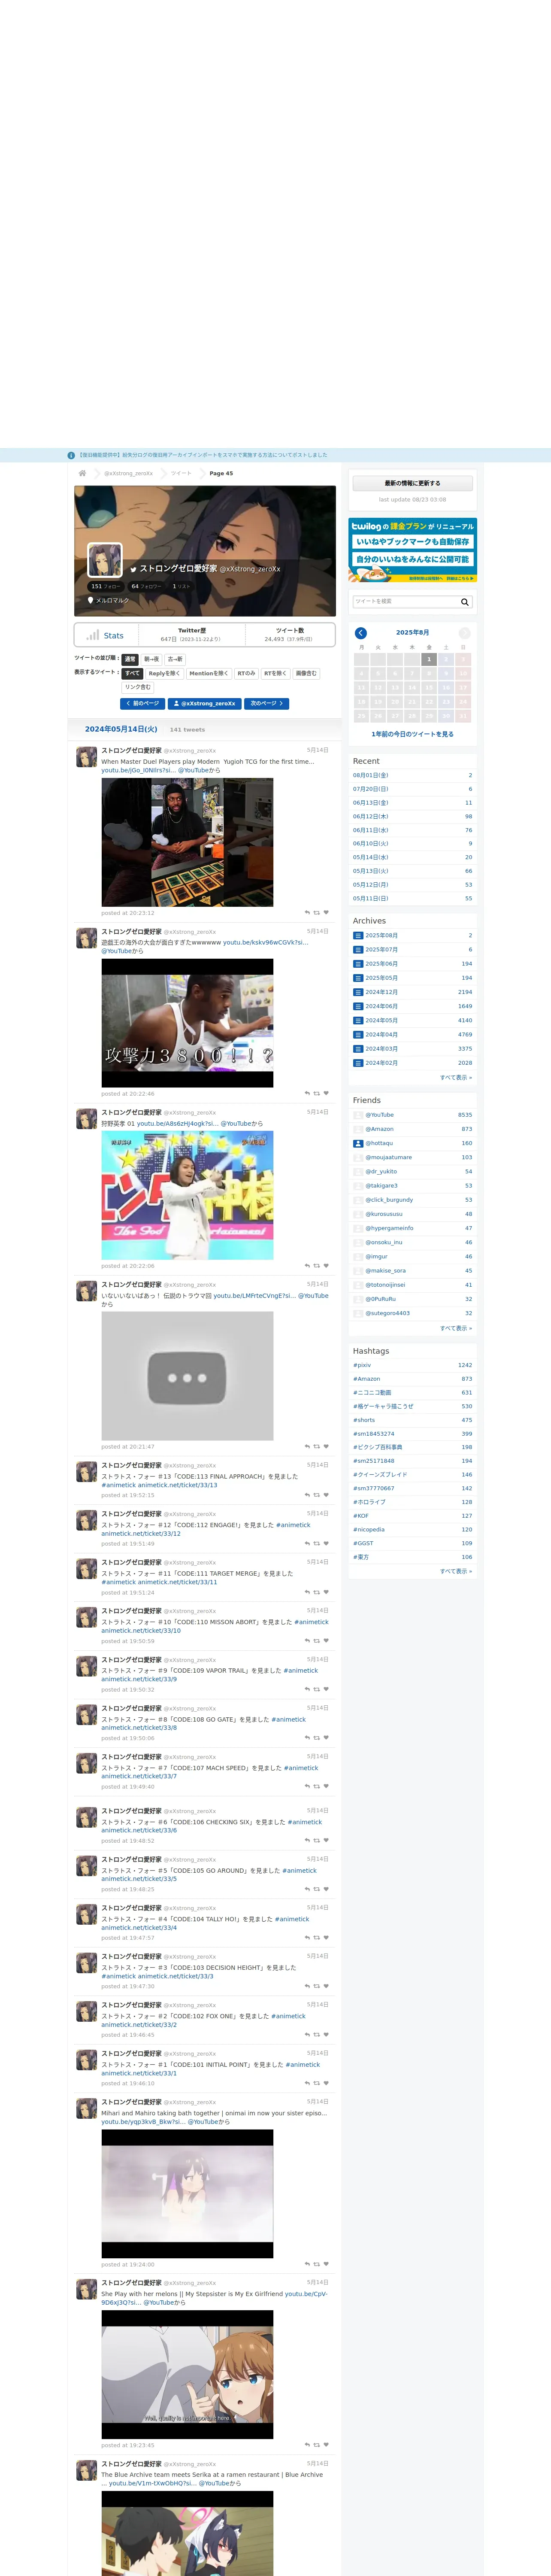Click the location pin icon by メルロマルク

pyautogui.click(x=91, y=601)
